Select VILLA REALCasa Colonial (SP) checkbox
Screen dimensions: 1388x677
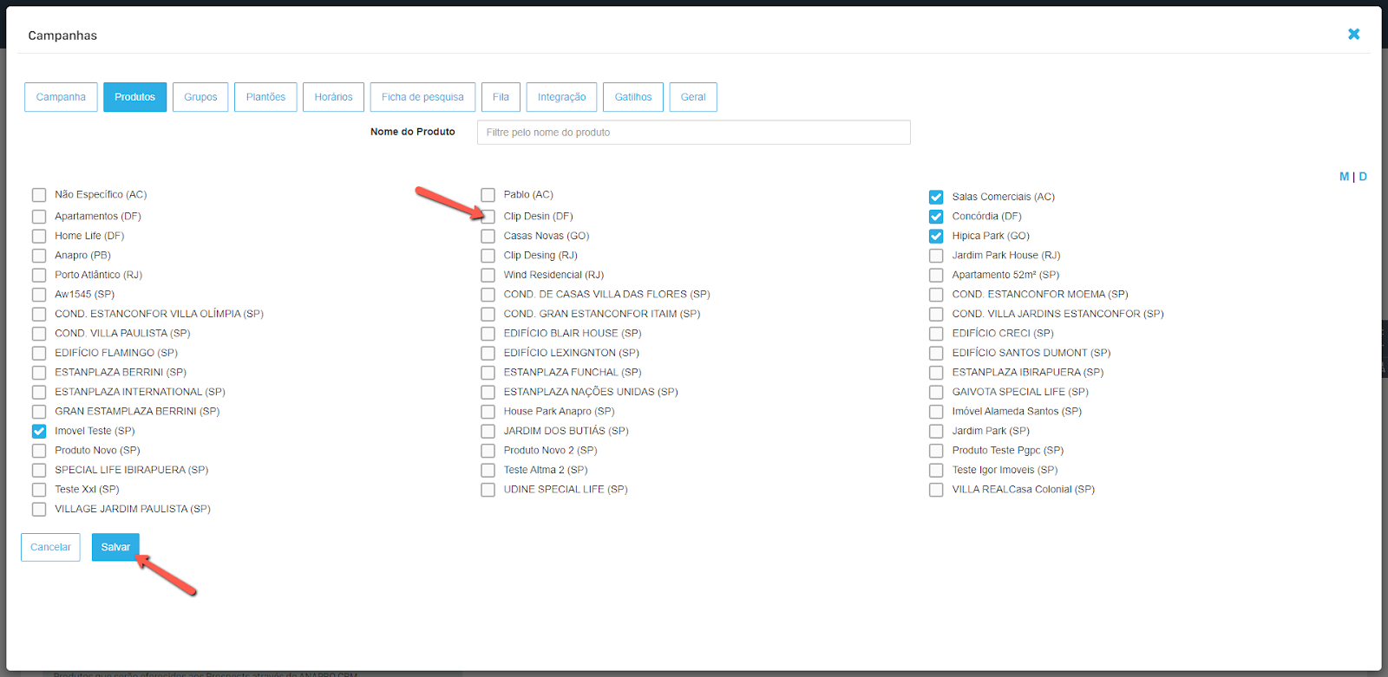(936, 490)
